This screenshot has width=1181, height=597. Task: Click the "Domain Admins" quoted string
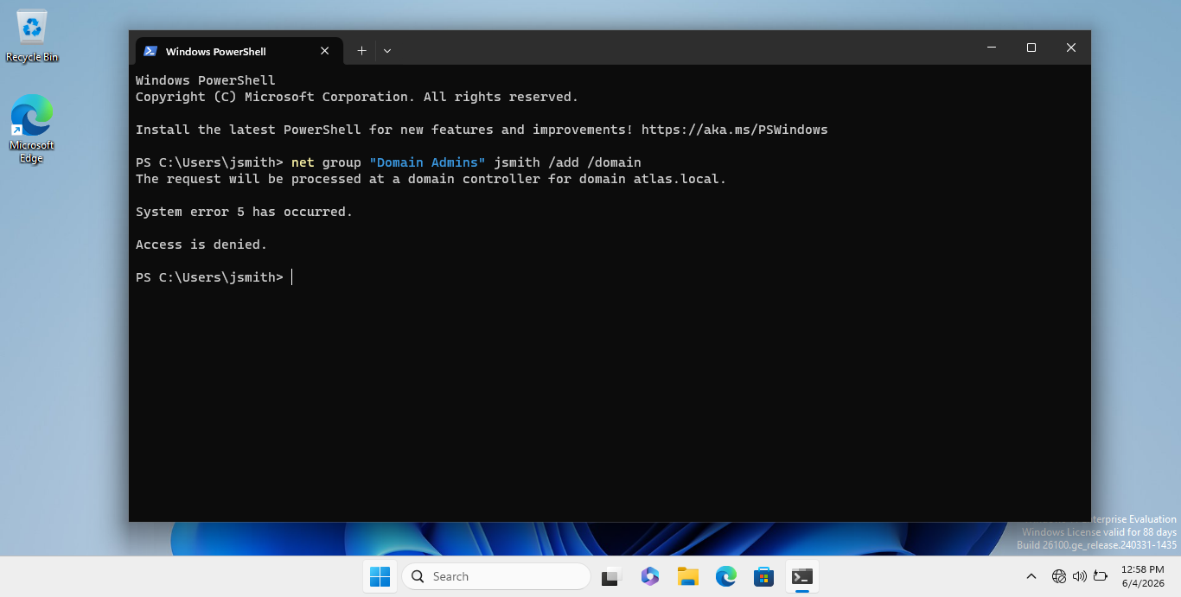[427, 162]
